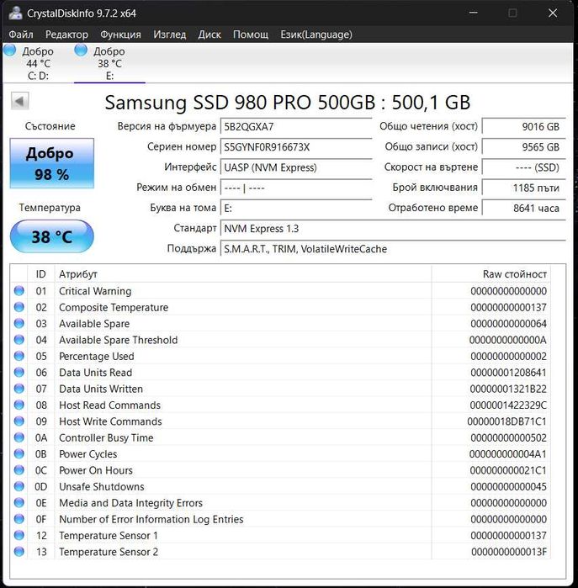The image size is (578, 588).
Task: Click status orb of Temperature Sensor 2 row
Action: point(19,552)
